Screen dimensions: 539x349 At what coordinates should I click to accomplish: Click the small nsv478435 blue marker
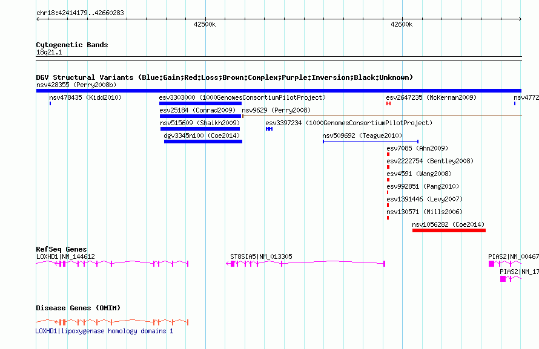tap(50, 103)
